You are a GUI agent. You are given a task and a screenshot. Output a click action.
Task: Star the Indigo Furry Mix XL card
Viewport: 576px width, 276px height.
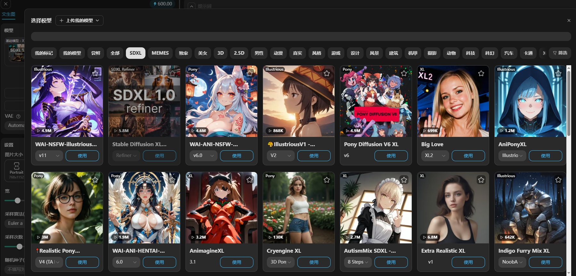click(x=558, y=180)
